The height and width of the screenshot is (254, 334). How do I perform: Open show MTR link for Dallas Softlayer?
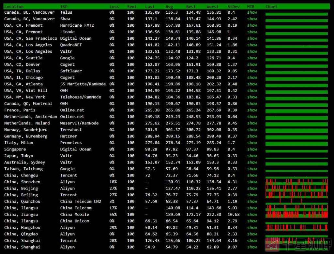tap(252, 71)
